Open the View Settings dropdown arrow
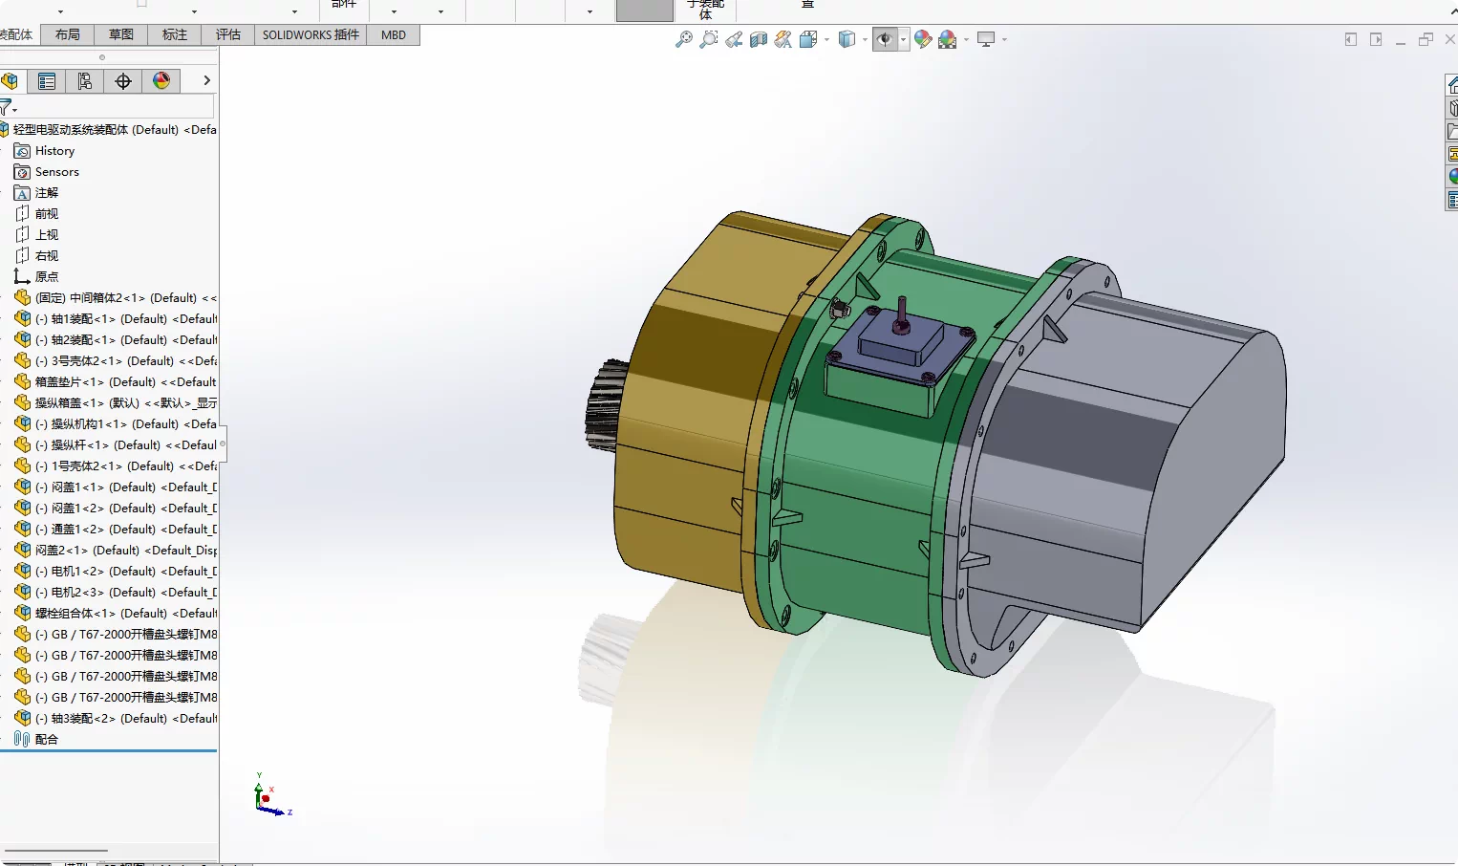The width and height of the screenshot is (1458, 866). [1004, 40]
